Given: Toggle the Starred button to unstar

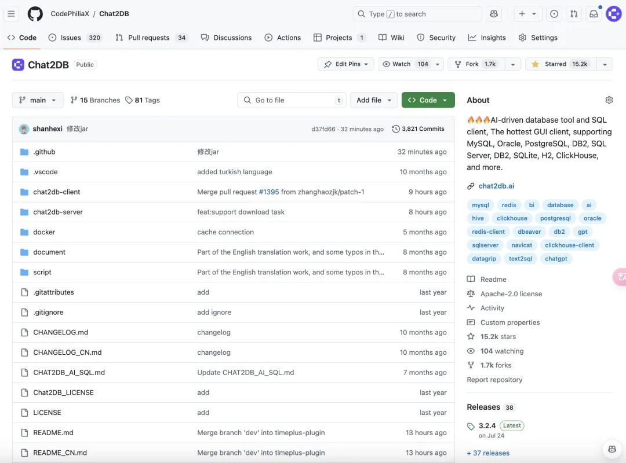Looking at the screenshot, I should [561, 64].
